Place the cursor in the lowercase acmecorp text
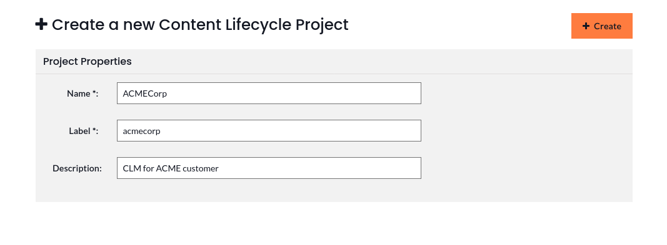Image resolution: width=667 pixels, height=245 pixels. pos(142,132)
